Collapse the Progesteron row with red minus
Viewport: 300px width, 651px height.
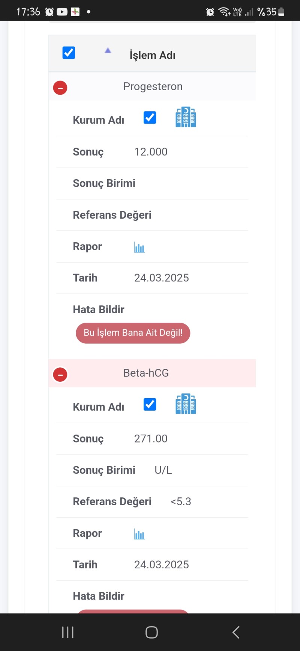coord(60,88)
